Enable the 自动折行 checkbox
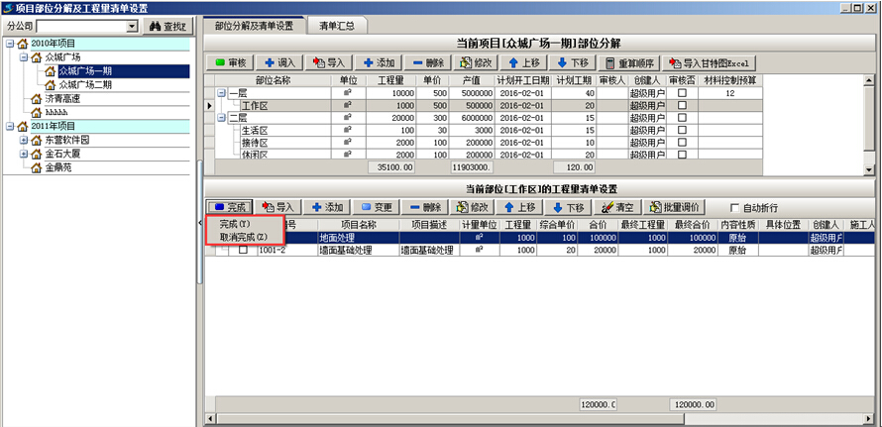 point(734,208)
